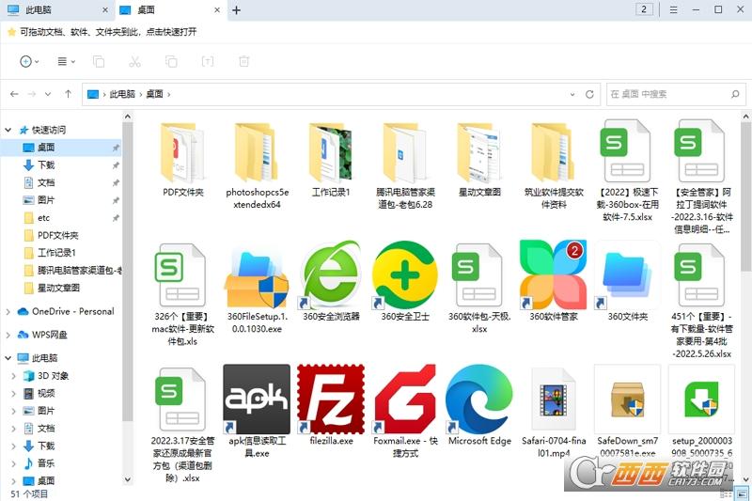Viewport: 752px width, 501px height.
Task: Refresh the current folder
Action: pyautogui.click(x=590, y=94)
